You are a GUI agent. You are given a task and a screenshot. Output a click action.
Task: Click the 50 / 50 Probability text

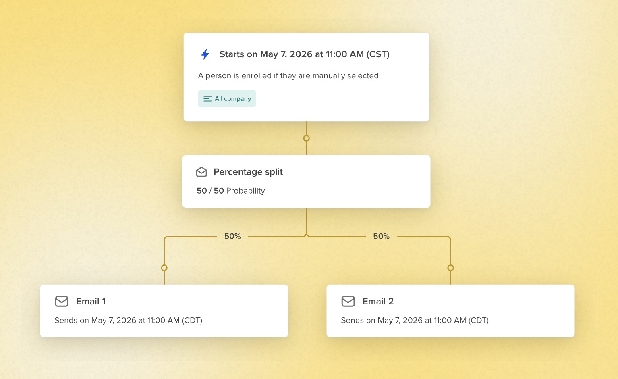(231, 191)
